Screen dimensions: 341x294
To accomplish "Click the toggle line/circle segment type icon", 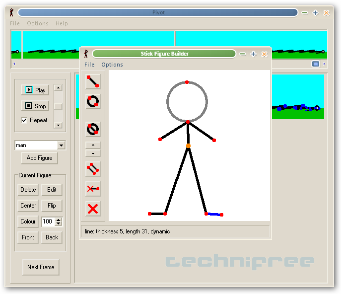I will [93, 129].
